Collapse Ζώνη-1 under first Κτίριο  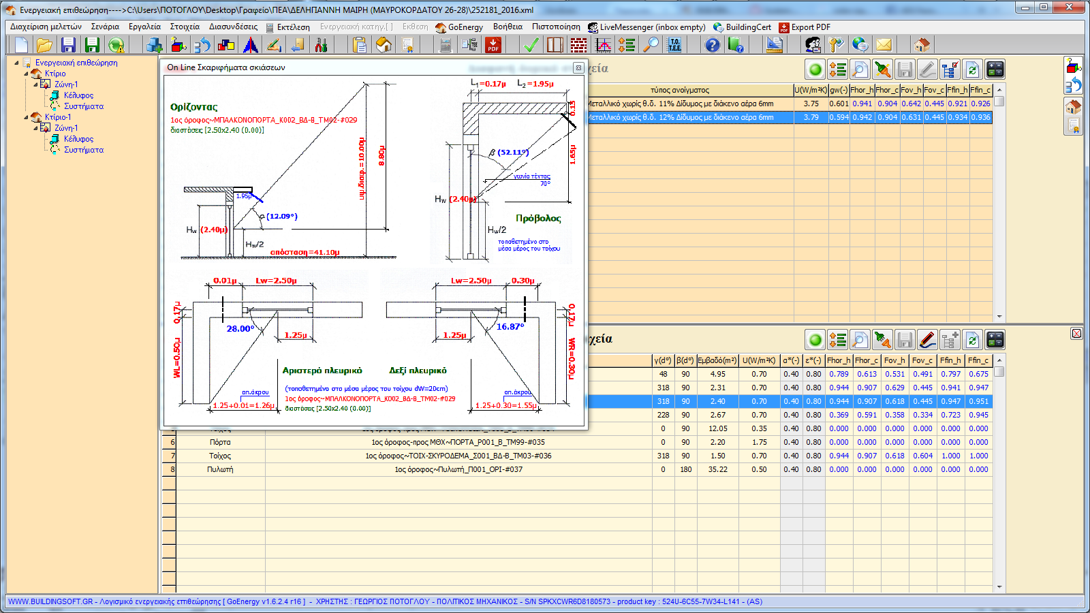click(x=36, y=84)
